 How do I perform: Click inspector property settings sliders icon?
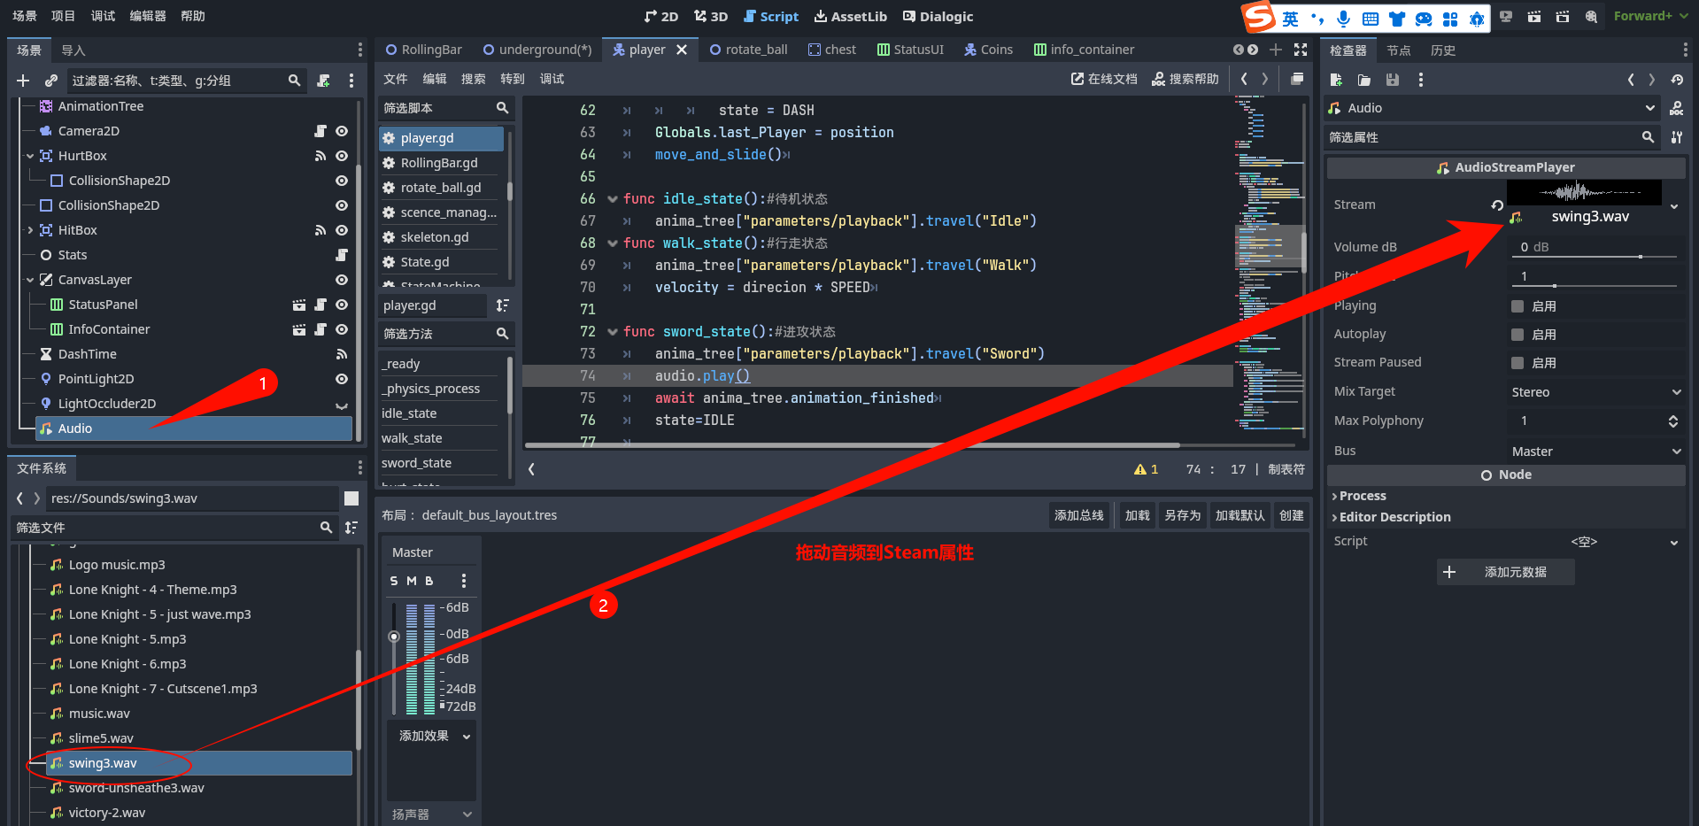(1677, 137)
